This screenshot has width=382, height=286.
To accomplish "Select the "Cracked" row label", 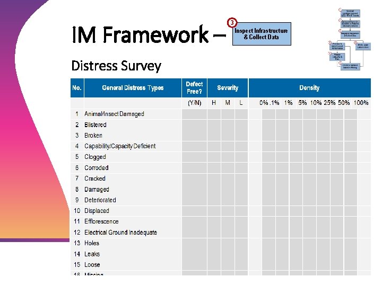I will click(x=95, y=178).
